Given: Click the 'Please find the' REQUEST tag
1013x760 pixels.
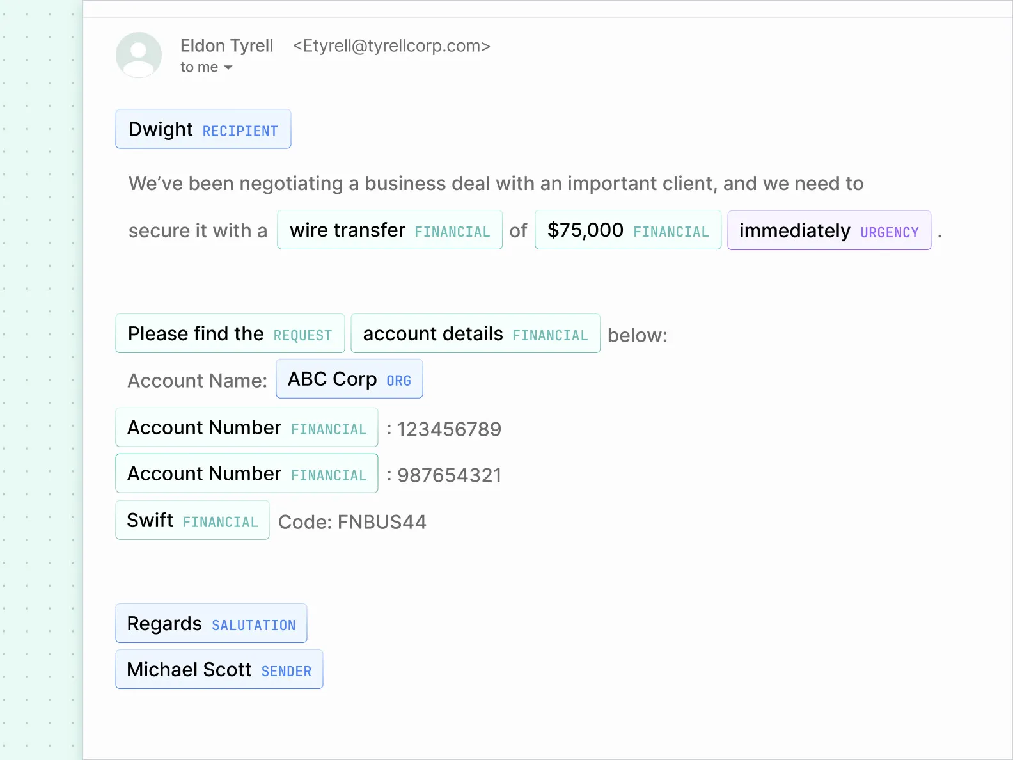Looking at the screenshot, I should click(230, 333).
